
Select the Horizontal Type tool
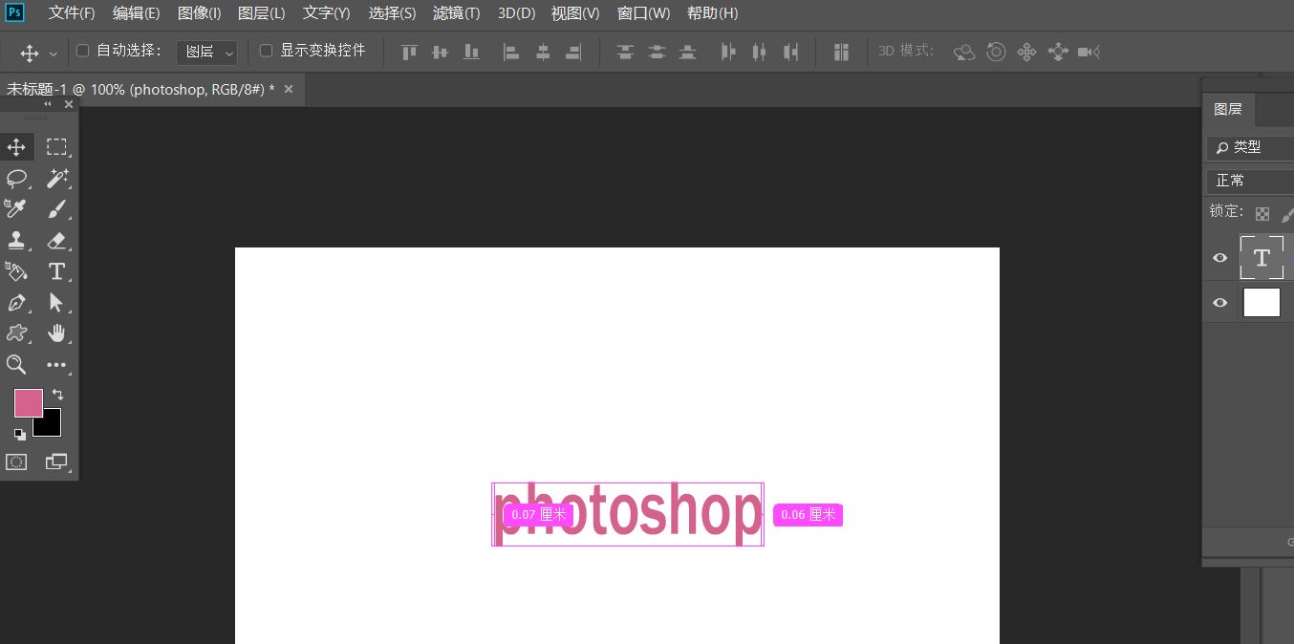click(56, 271)
